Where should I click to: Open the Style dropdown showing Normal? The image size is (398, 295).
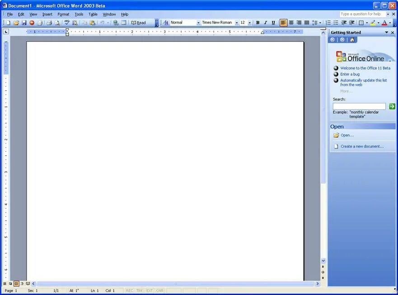[x=198, y=23]
